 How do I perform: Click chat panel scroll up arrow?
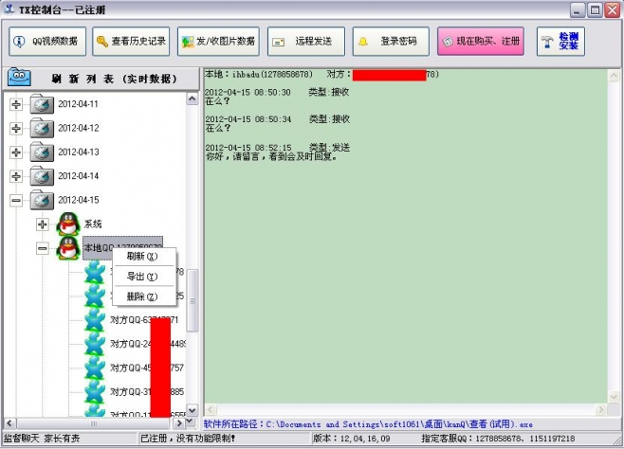(614, 76)
